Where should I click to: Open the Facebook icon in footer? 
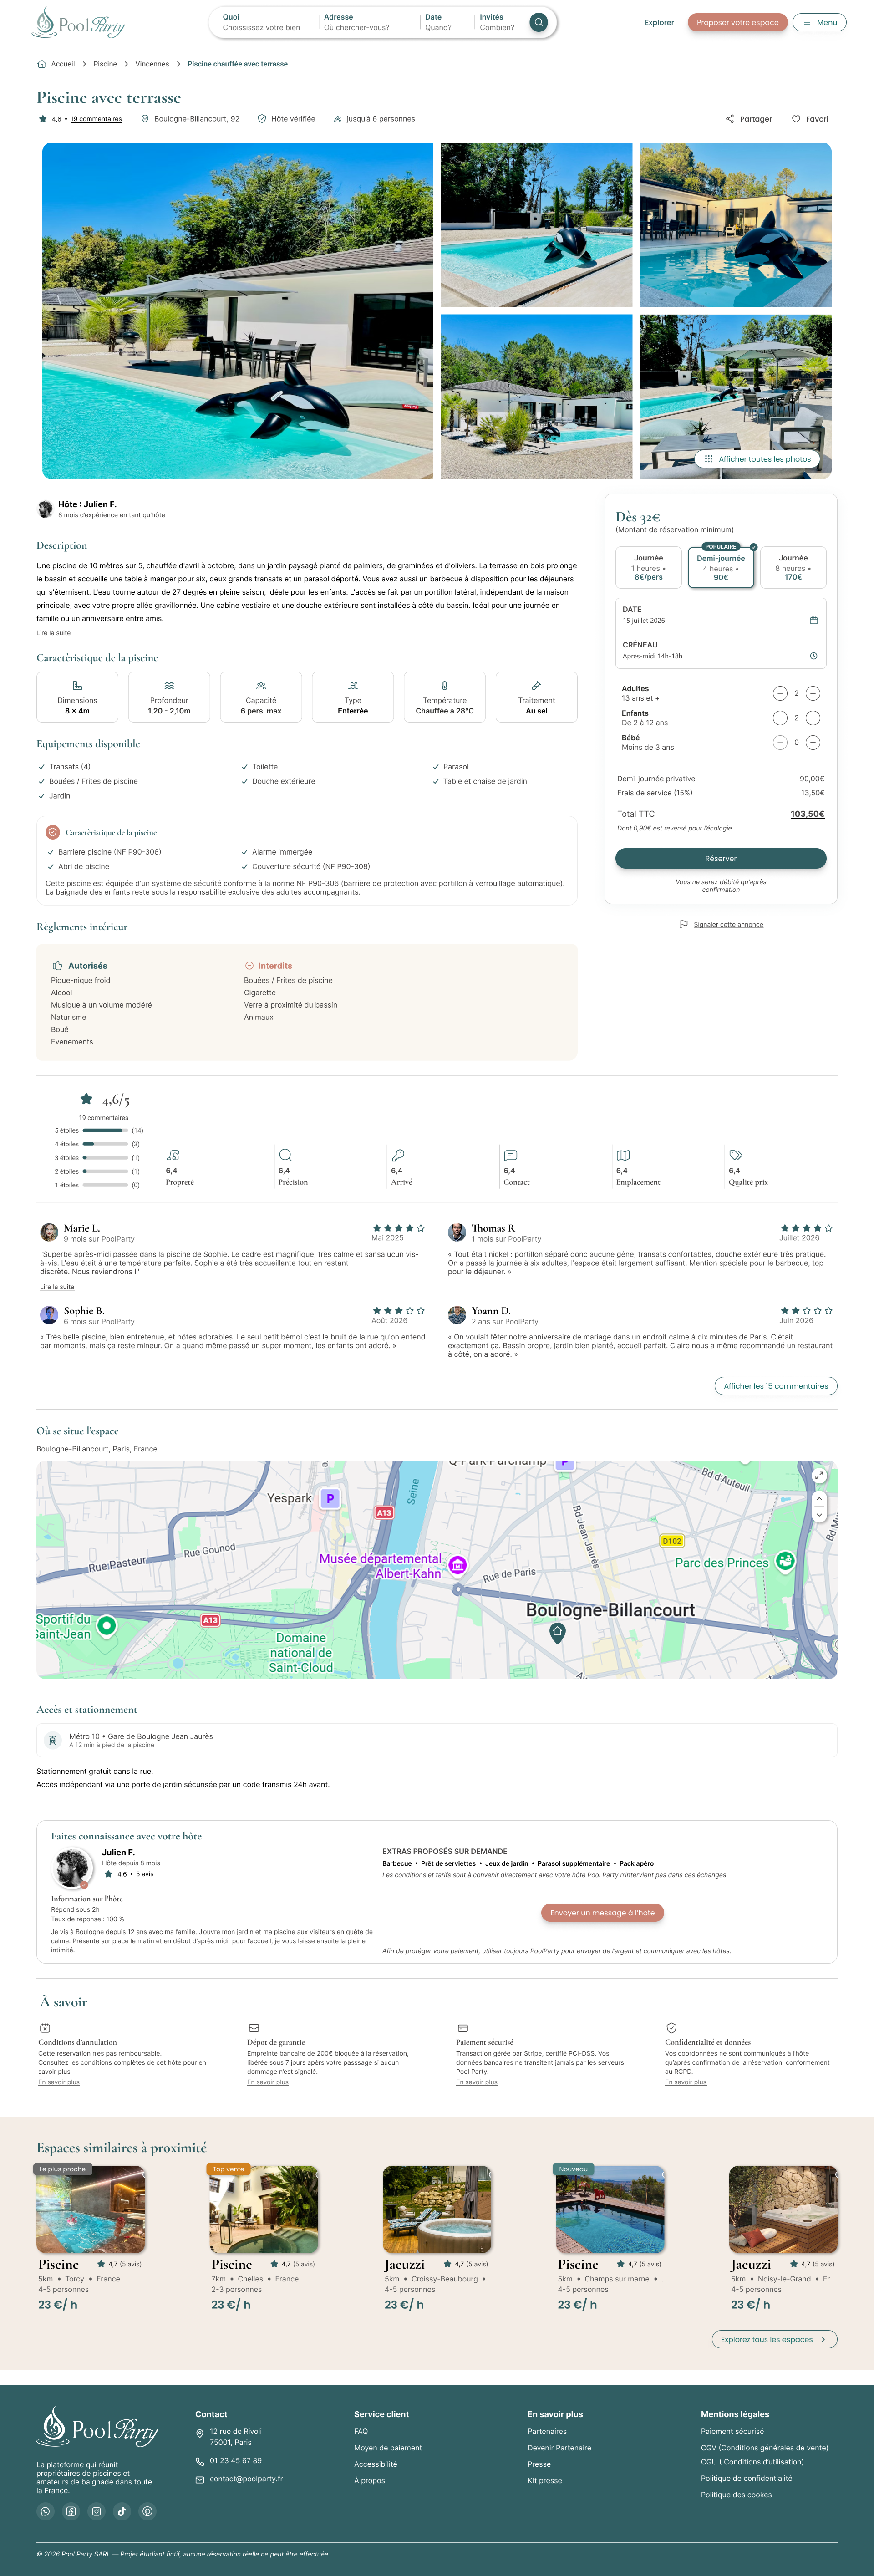[71, 2511]
